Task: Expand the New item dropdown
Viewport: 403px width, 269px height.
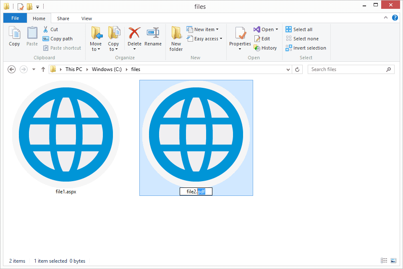Action: pyautogui.click(x=204, y=29)
